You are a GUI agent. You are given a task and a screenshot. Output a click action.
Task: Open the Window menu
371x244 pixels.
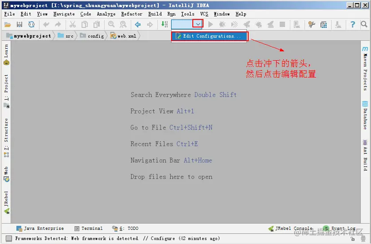tap(222, 14)
